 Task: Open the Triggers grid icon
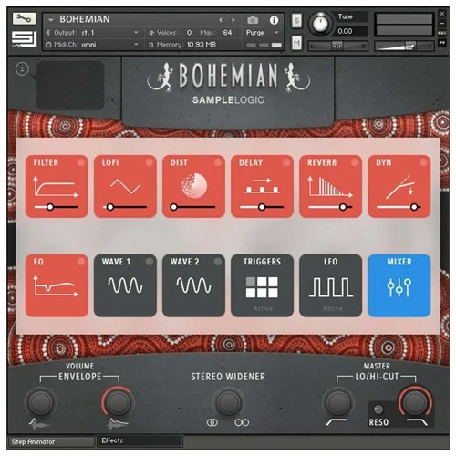point(262,287)
